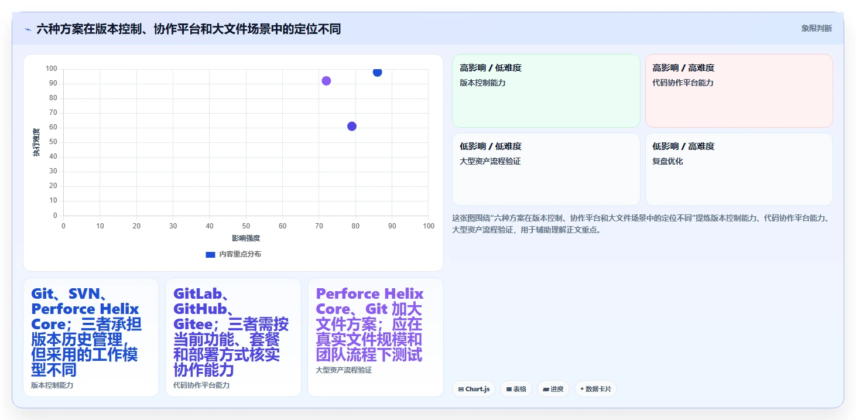Click the 影响强度 x-axis title
This screenshot has width=856, height=420.
point(246,238)
